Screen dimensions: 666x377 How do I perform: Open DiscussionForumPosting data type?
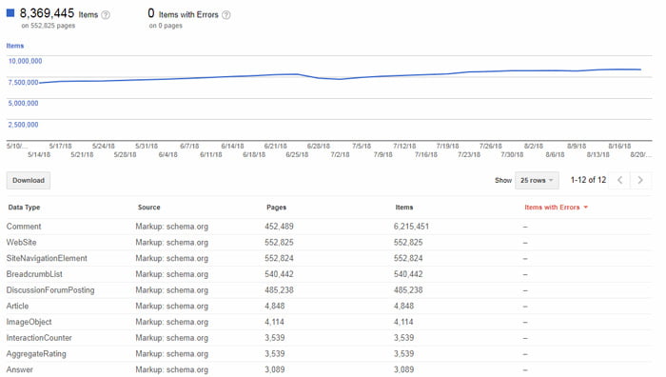pos(50,290)
